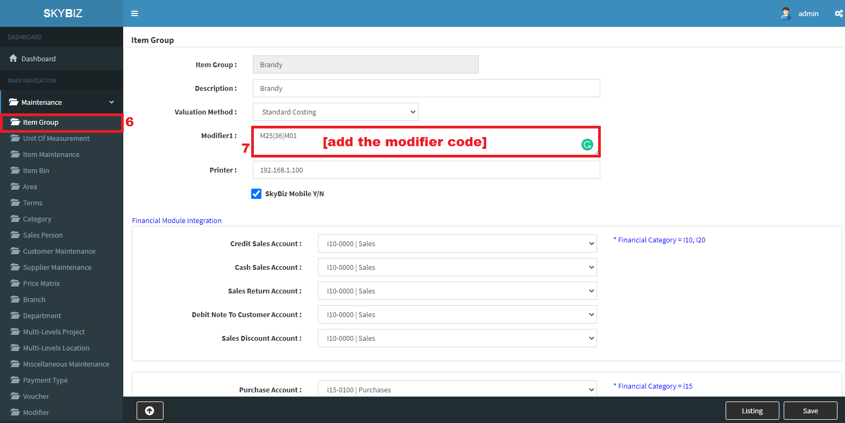The height and width of the screenshot is (423, 845).
Task: Open Item Maintenance in the sidebar
Action: pos(51,154)
